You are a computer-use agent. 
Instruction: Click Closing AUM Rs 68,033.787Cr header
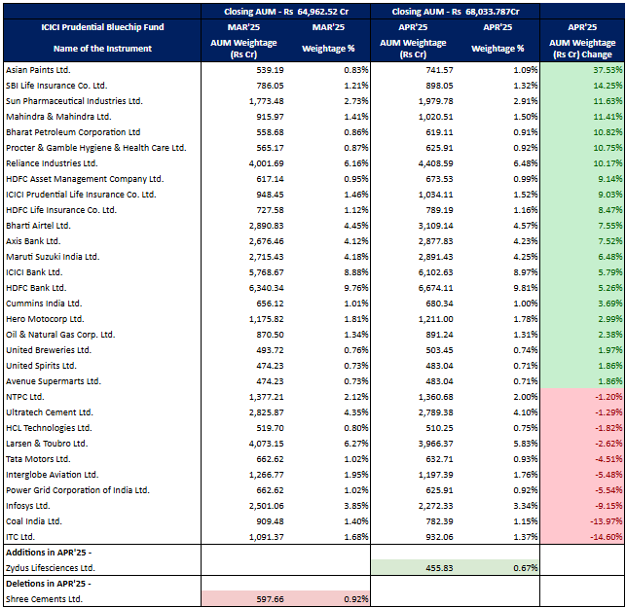pyautogui.click(x=456, y=12)
